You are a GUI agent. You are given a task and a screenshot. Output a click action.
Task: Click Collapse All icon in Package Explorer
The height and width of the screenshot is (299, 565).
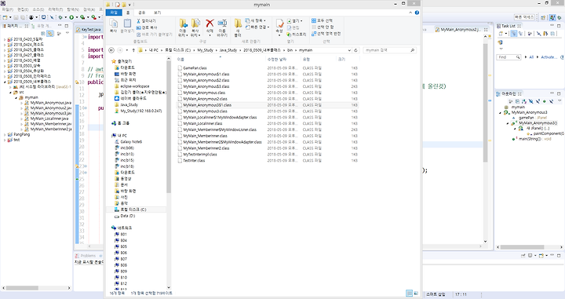coord(43,34)
